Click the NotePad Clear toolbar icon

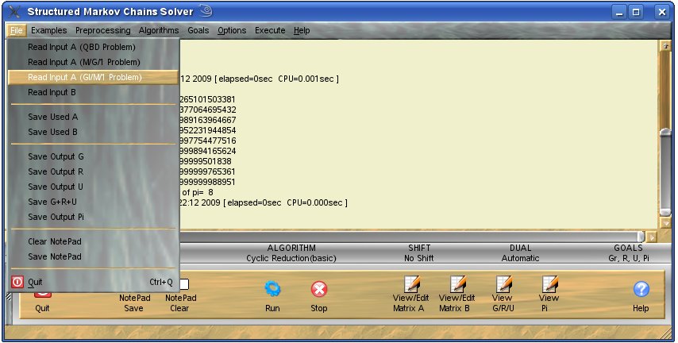183,284
